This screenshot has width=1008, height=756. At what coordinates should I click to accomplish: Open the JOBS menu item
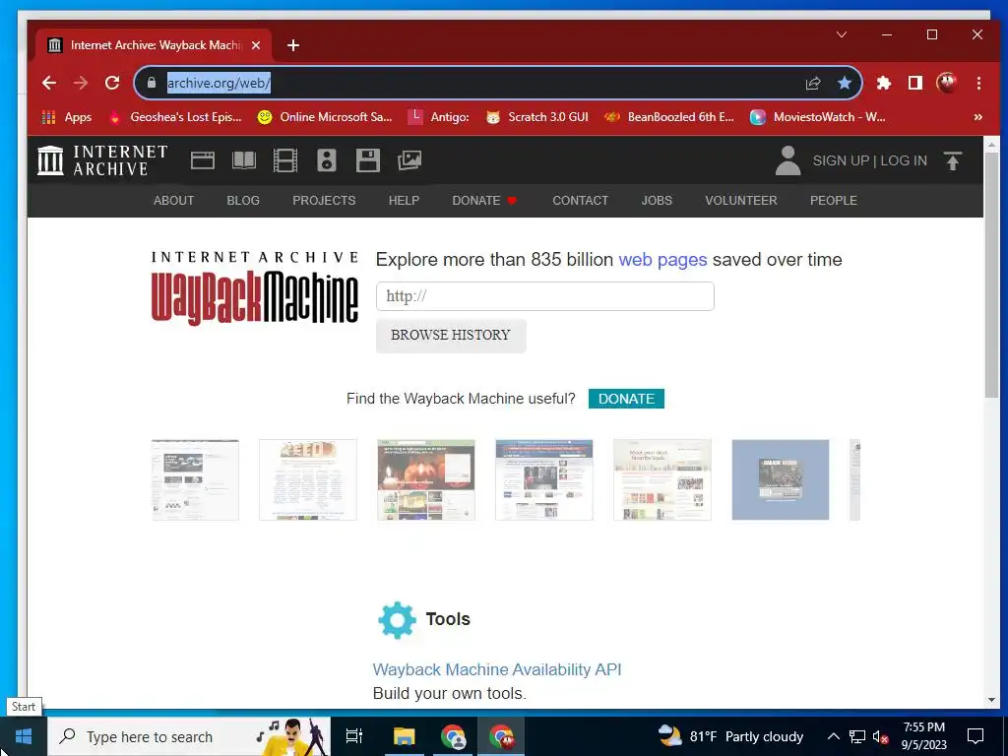point(657,201)
